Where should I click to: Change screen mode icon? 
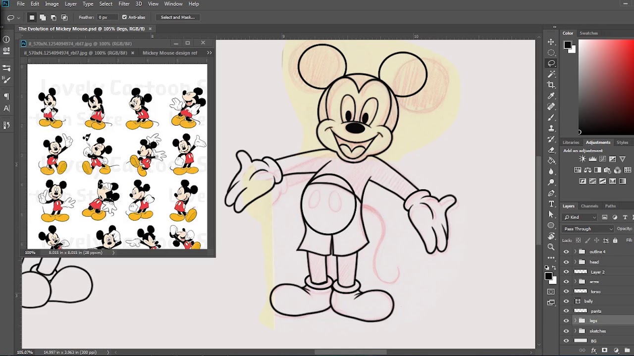551,303
